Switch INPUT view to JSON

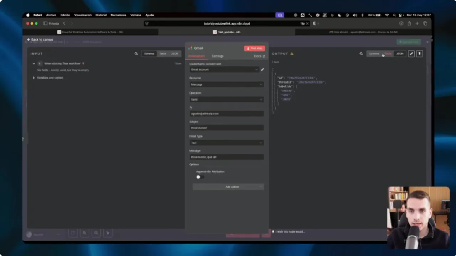coord(175,54)
